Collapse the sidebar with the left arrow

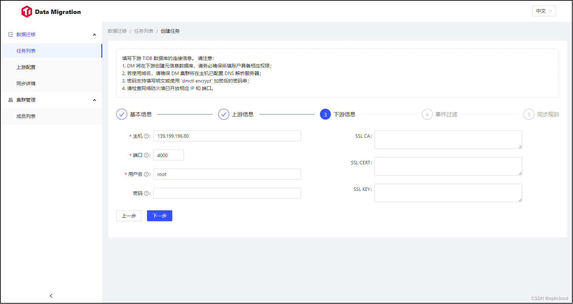click(x=51, y=296)
